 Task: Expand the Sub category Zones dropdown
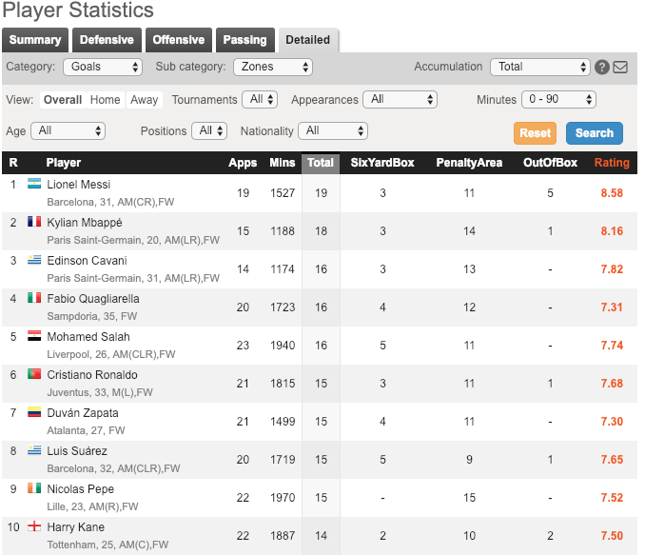click(x=273, y=68)
